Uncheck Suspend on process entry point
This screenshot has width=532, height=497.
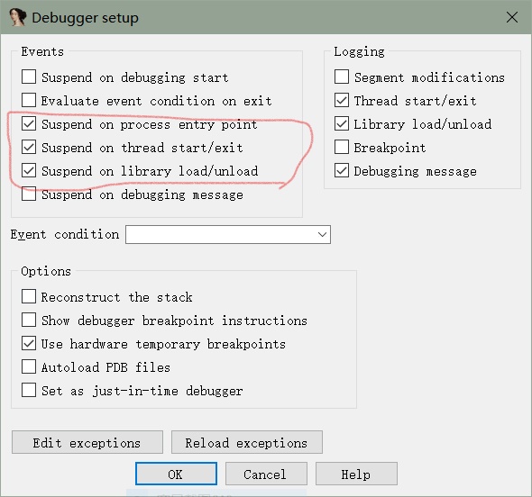tap(29, 123)
